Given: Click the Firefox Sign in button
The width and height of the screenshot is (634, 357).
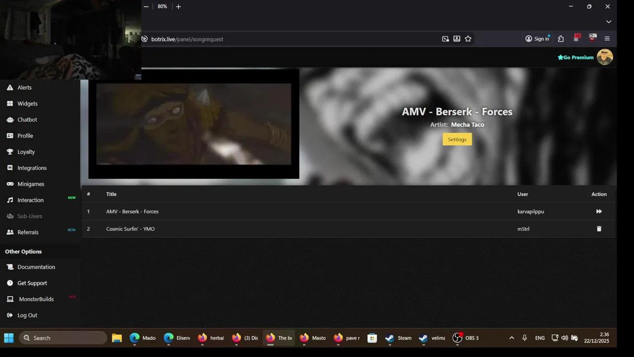Looking at the screenshot, I should pyautogui.click(x=537, y=39).
